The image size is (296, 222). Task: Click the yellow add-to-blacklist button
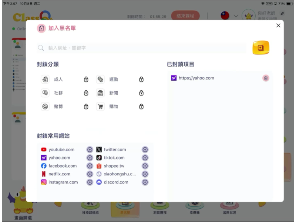tap(261, 48)
